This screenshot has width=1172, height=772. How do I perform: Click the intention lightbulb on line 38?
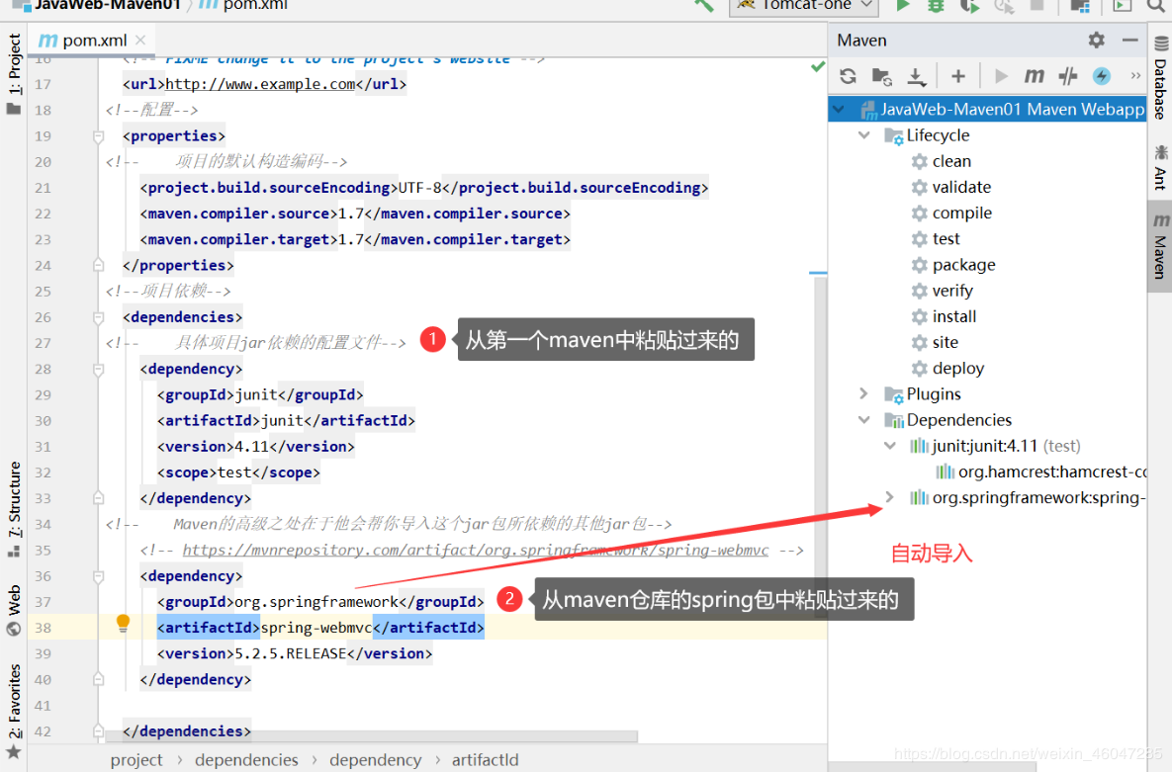coord(124,624)
